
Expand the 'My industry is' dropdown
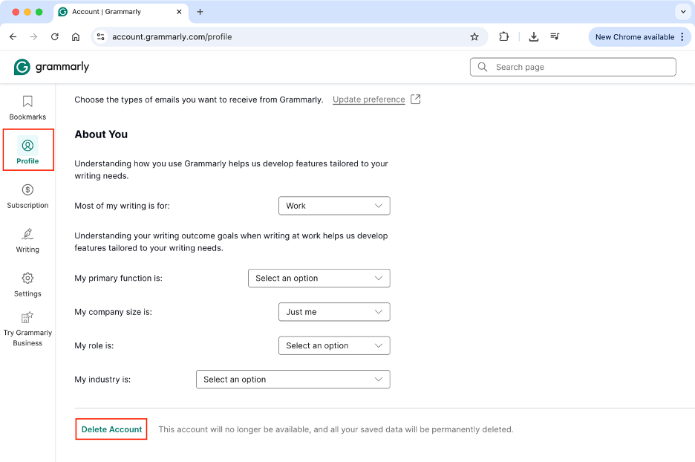coord(293,379)
